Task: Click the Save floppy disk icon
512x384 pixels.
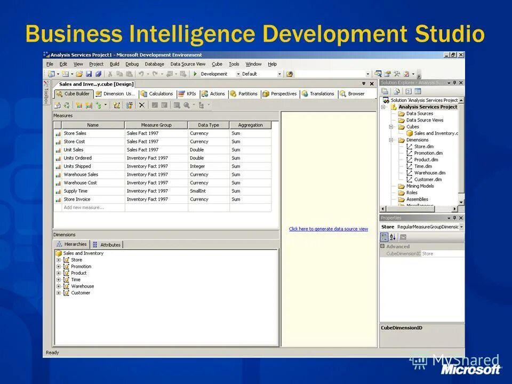Action: coord(89,74)
